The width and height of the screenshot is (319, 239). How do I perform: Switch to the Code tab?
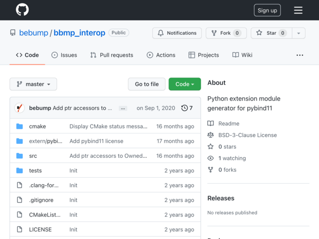click(27, 55)
